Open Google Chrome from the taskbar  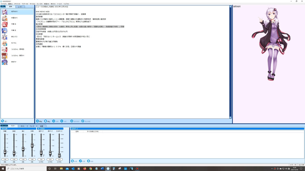[91, 169]
